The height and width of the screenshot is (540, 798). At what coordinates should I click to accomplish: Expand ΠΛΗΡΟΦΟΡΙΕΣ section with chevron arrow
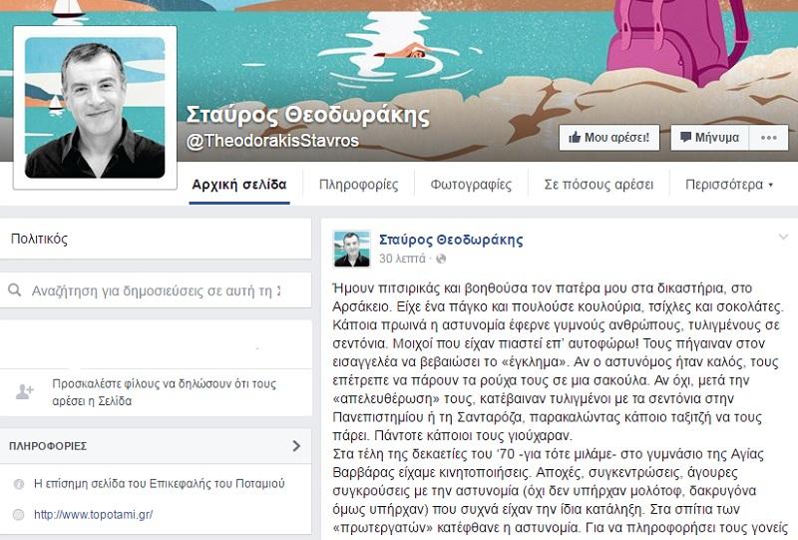tap(296, 446)
